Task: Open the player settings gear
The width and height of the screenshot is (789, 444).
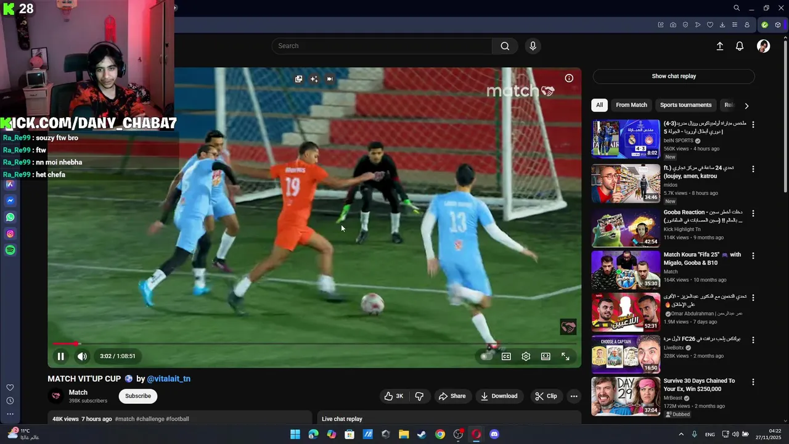Action: click(526, 356)
